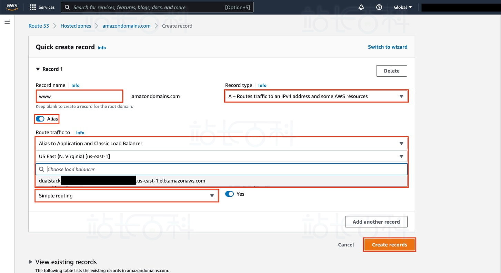
Task: Toggle the Yes switch beside routing policy
Action: 229,194
